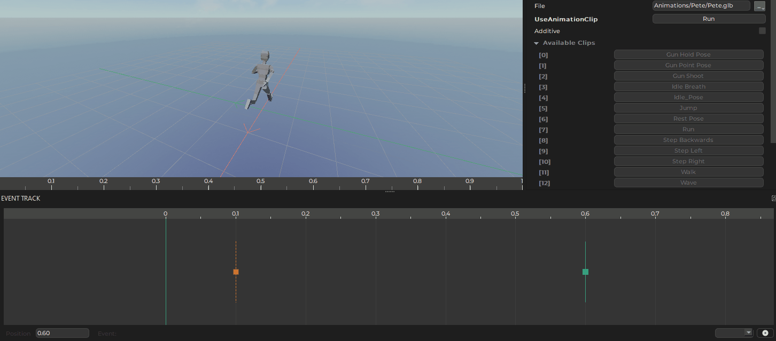This screenshot has width=776, height=341.
Task: Select the orange event marker at 0.1
Action: [236, 272]
